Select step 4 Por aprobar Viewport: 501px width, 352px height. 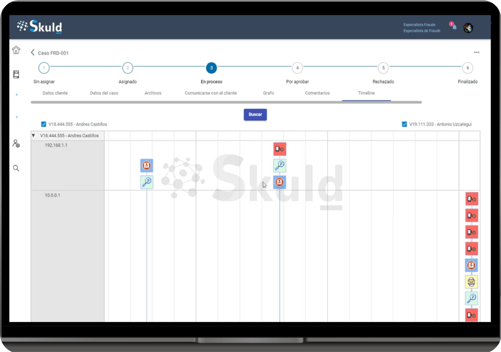point(297,68)
